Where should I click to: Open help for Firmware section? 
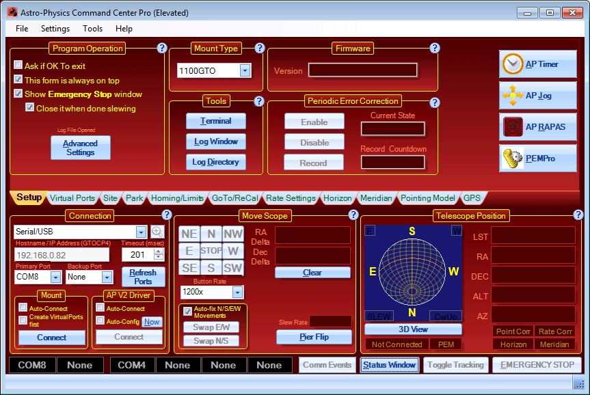coord(435,48)
